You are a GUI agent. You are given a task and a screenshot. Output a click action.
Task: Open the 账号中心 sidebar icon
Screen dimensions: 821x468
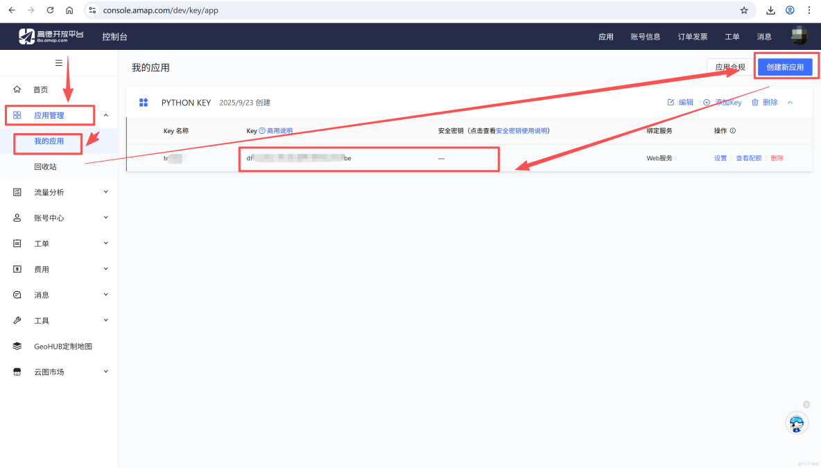click(17, 217)
